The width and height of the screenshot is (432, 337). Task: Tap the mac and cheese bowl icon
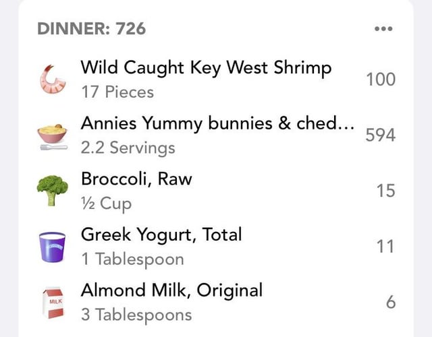(x=53, y=137)
